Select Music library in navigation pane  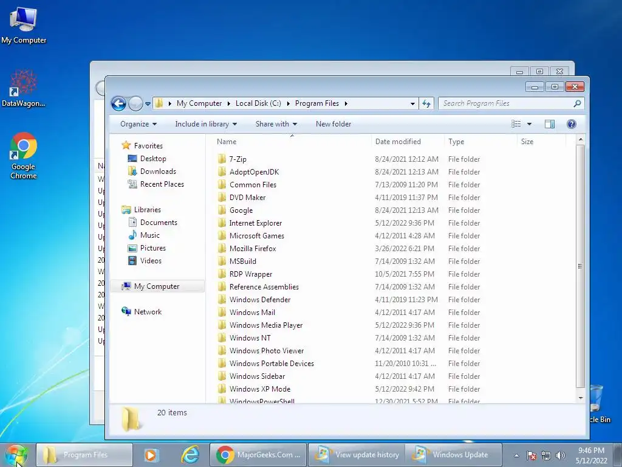[x=149, y=235]
